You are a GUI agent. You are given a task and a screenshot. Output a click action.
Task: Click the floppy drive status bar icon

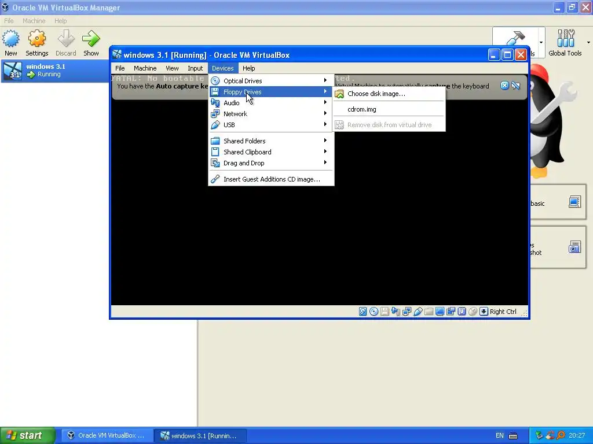coord(385,312)
